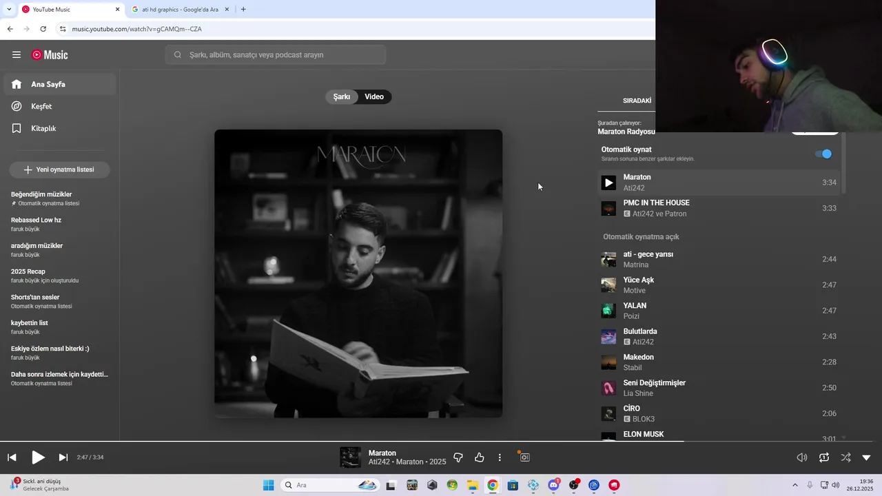Click the volume speaker icon

(802, 457)
